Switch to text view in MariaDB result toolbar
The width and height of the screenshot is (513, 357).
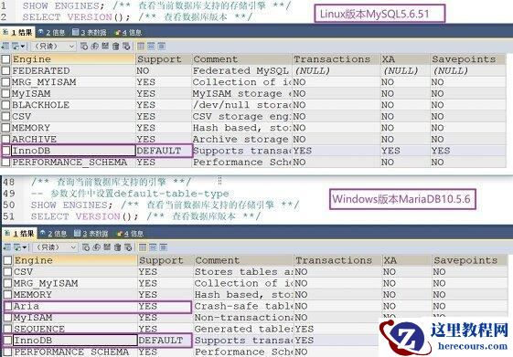pyautogui.click(x=164, y=247)
